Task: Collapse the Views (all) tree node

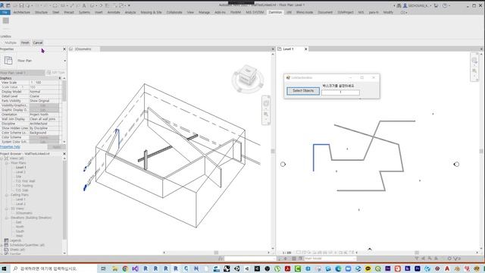Action: tap(2, 158)
